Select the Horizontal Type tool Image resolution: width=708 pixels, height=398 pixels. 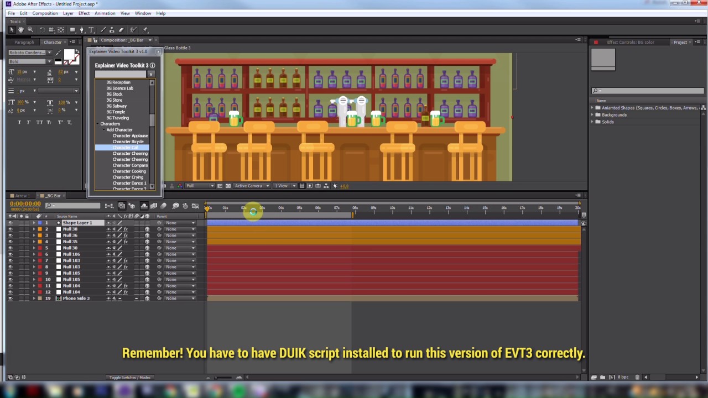click(x=91, y=30)
